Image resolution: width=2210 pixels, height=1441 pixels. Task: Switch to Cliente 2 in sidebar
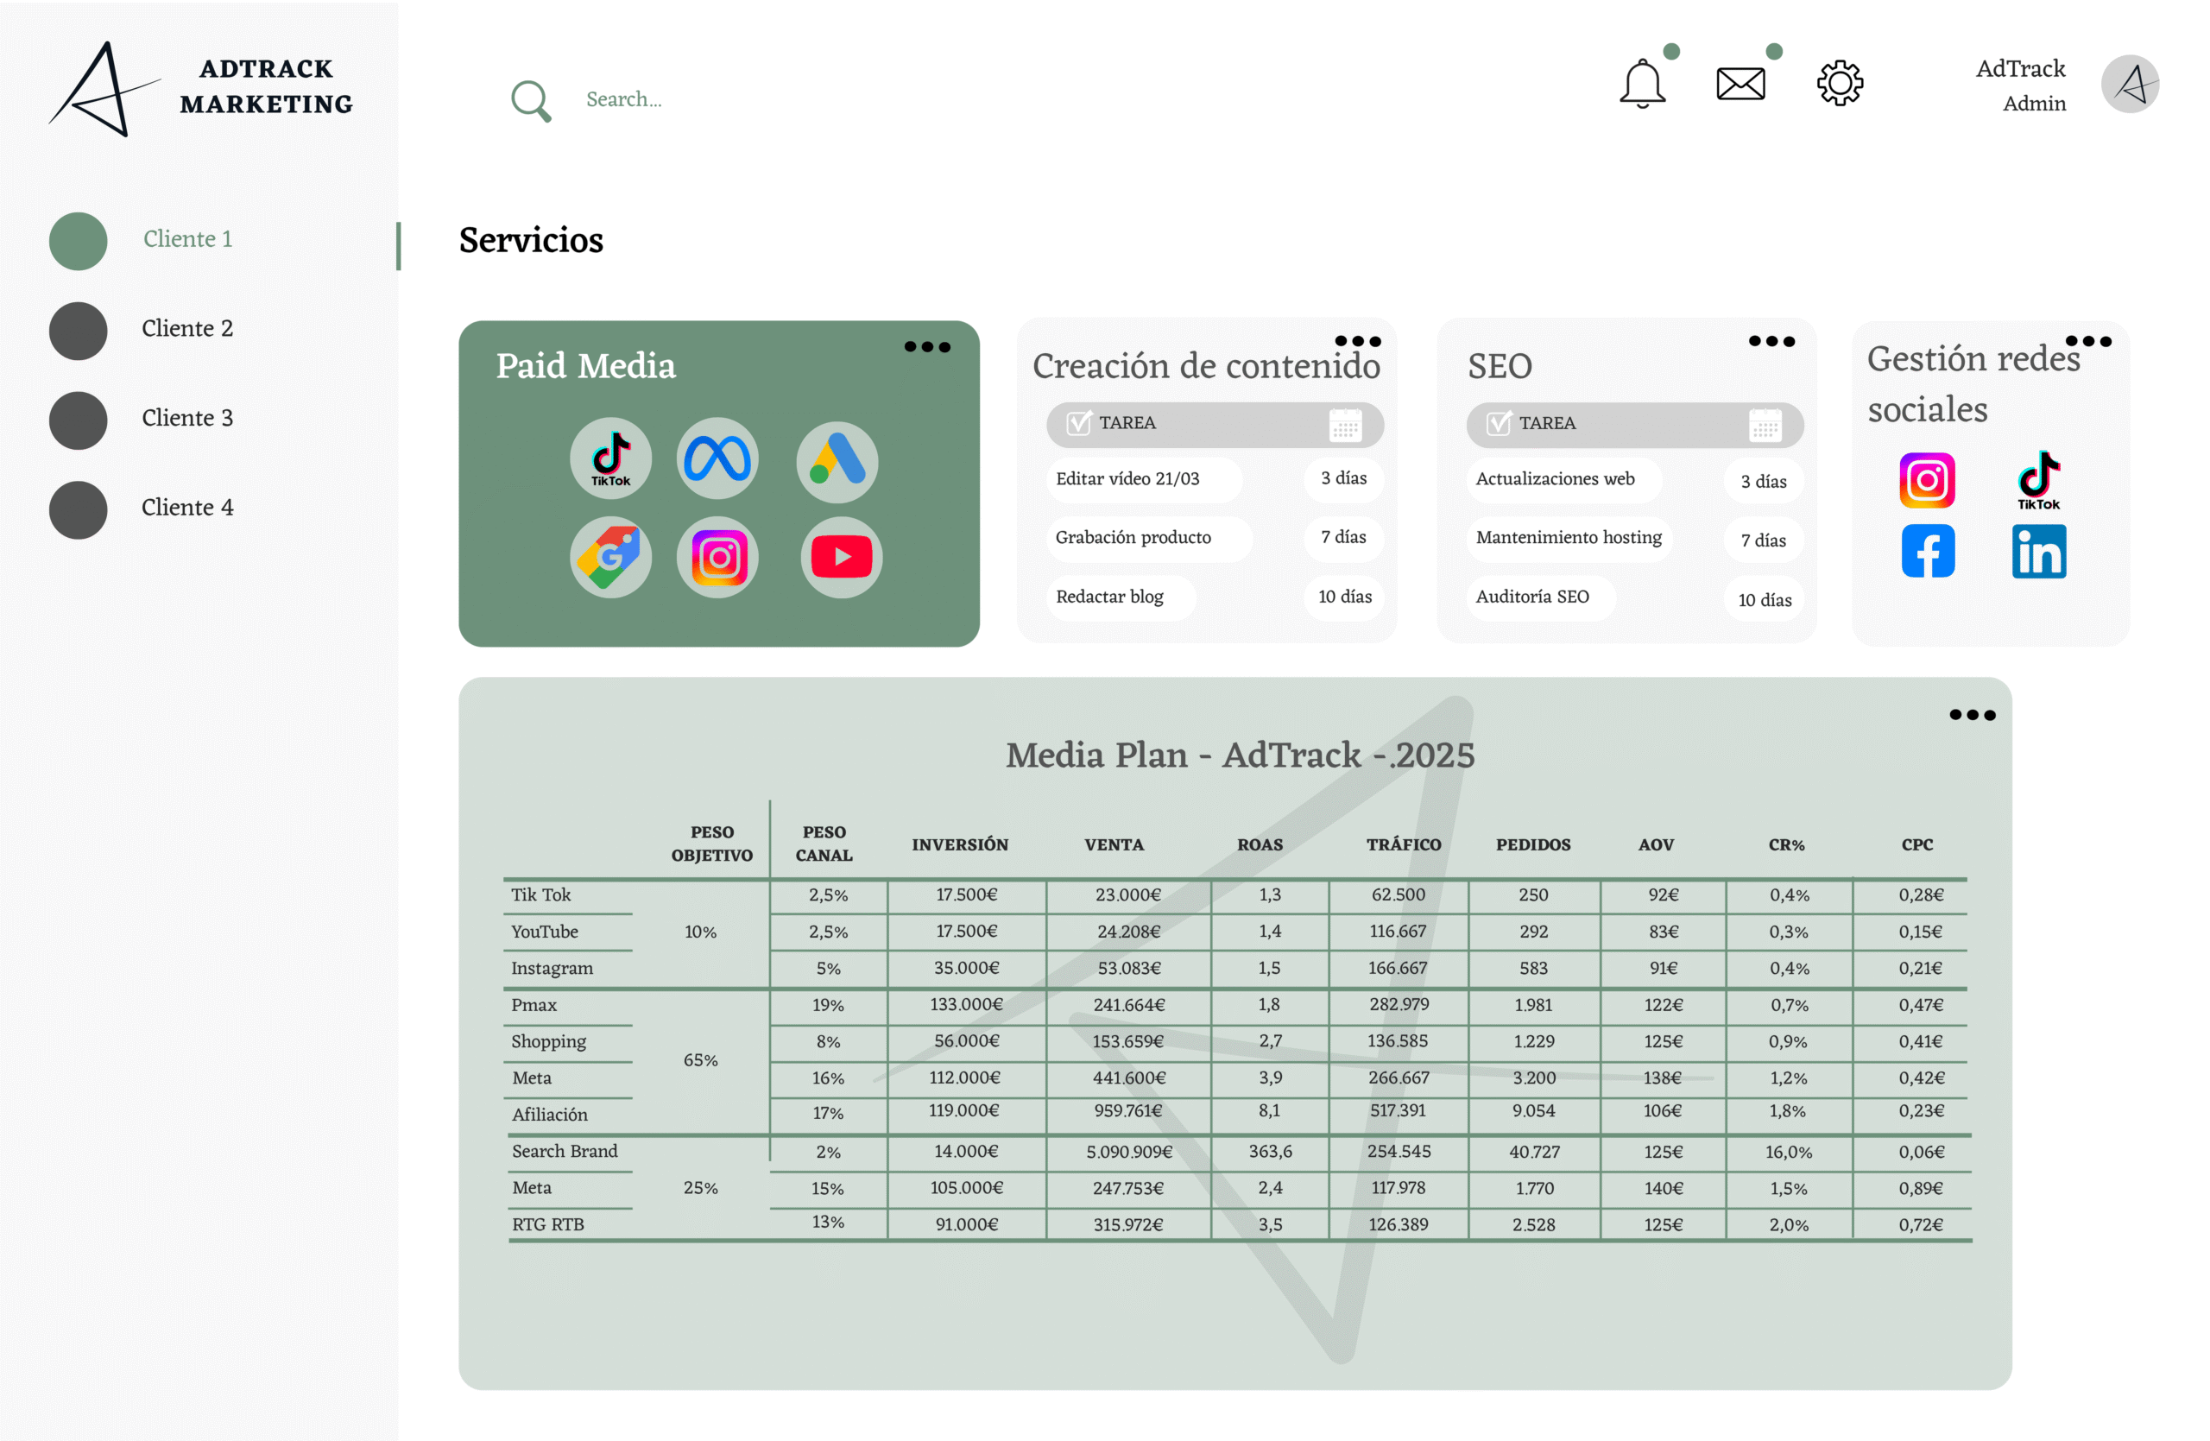pyautogui.click(x=186, y=329)
